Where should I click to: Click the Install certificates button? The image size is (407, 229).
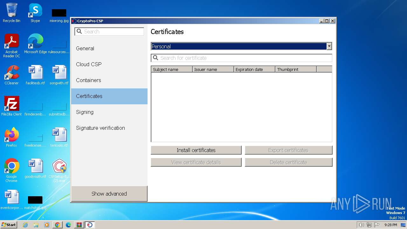pyautogui.click(x=196, y=150)
